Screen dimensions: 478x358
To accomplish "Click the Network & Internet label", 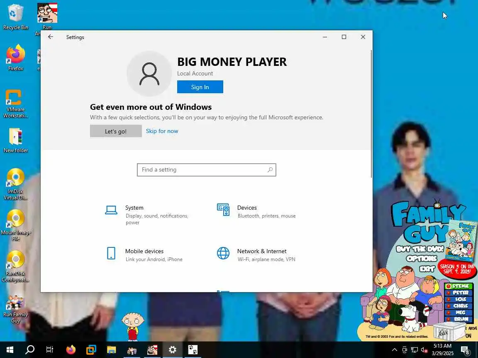I will coord(262,251).
